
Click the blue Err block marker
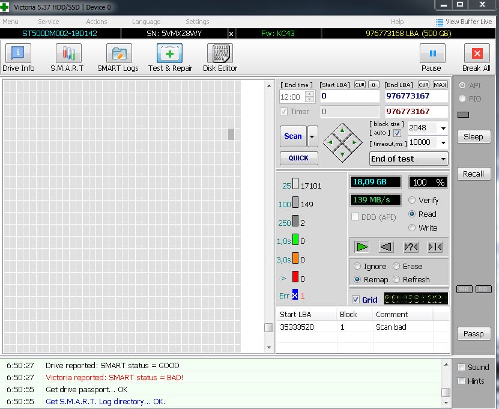295,295
